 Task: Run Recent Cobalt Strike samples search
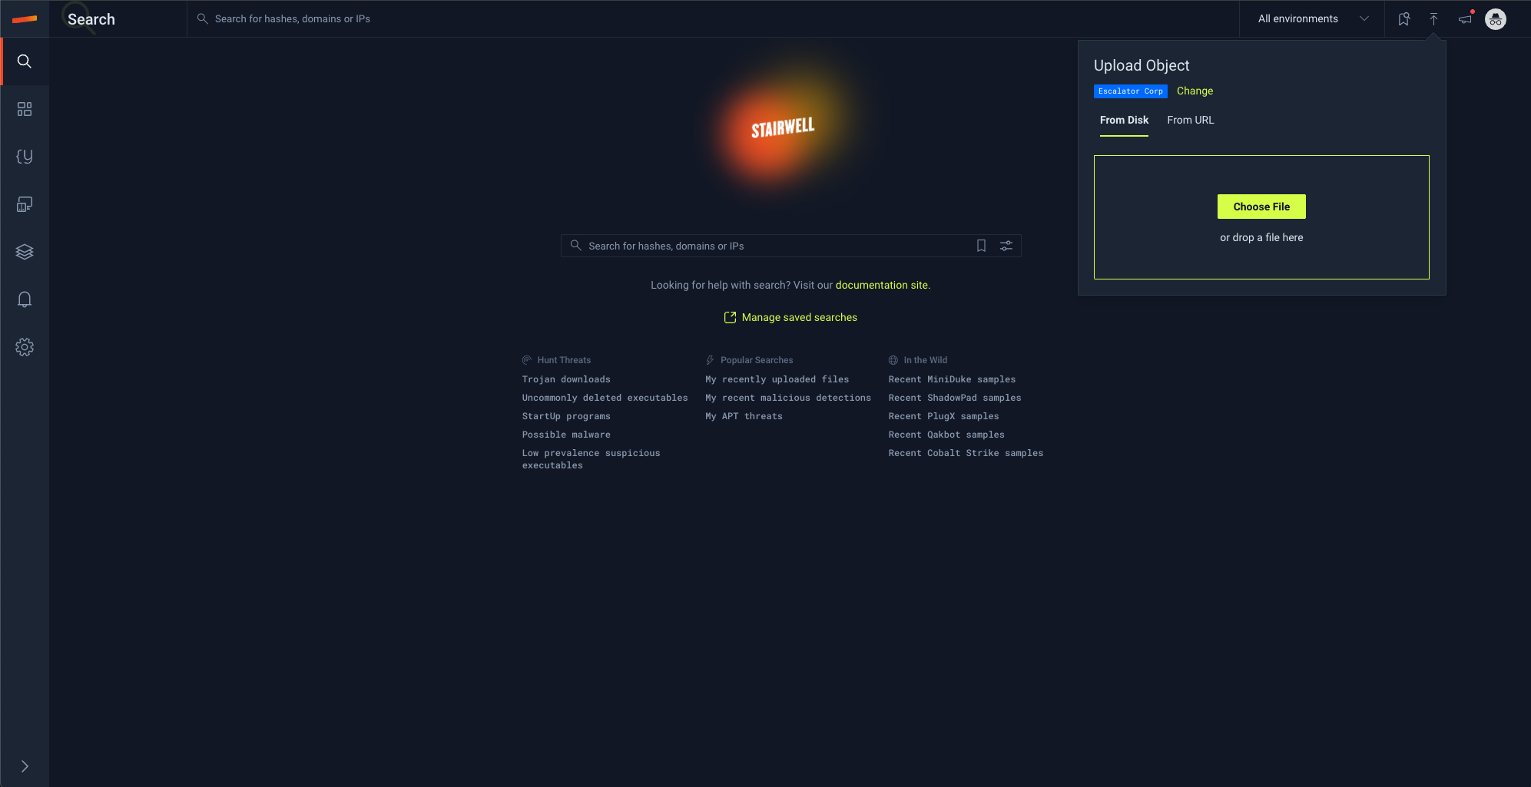(x=966, y=453)
